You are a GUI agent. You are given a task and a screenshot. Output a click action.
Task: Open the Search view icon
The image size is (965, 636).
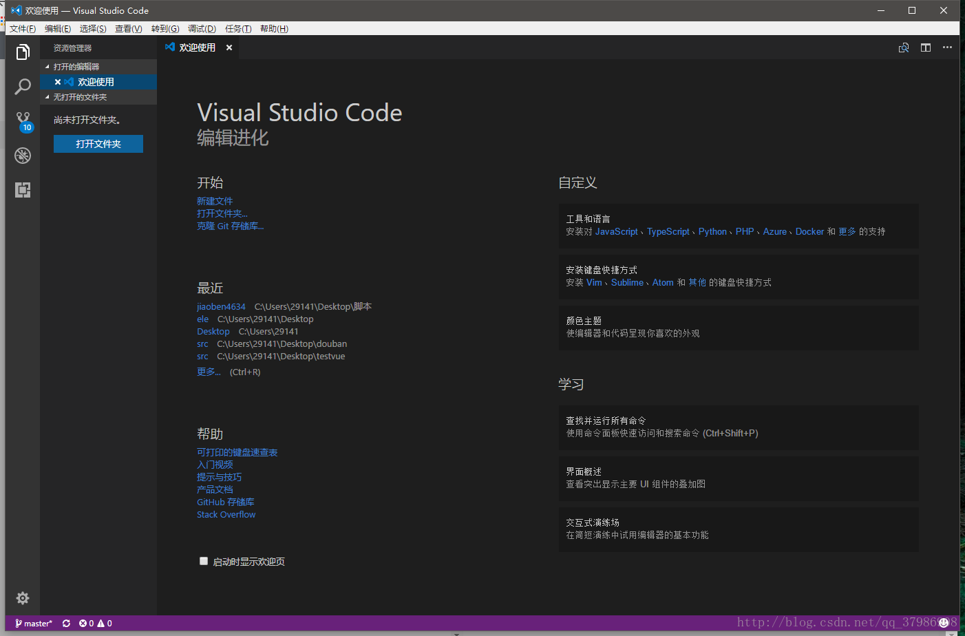[x=23, y=87]
